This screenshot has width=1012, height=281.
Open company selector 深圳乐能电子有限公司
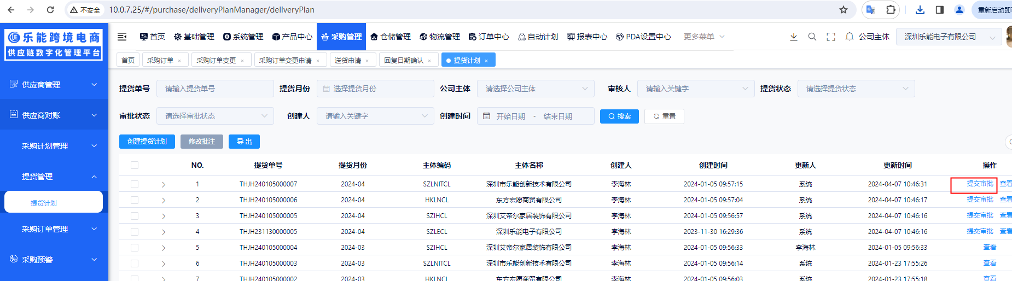click(x=949, y=37)
